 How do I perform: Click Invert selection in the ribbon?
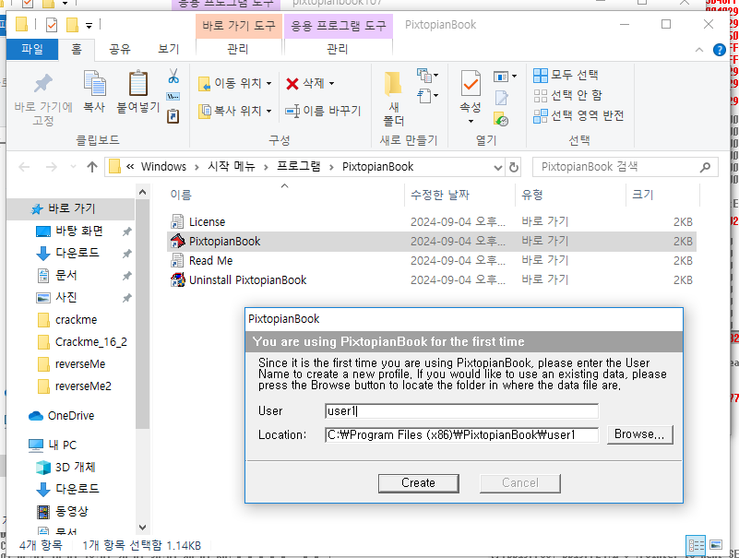coord(578,116)
